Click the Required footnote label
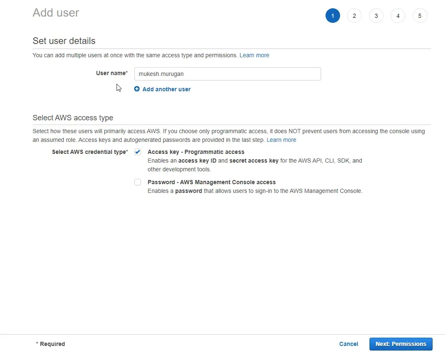The image size is (445, 353). click(51, 344)
